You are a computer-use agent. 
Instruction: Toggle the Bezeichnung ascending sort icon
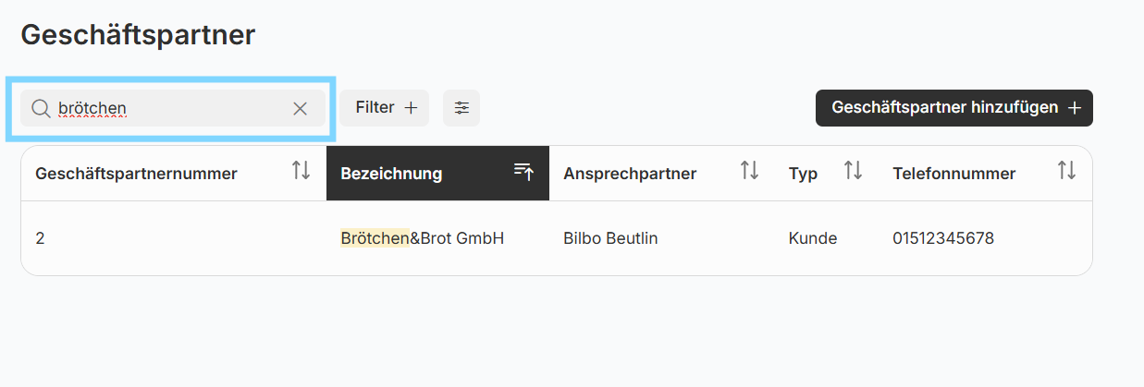(x=524, y=172)
